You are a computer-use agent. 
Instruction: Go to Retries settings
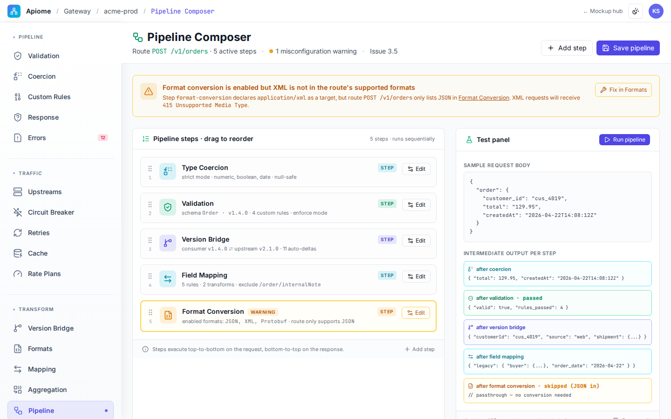pos(61,233)
